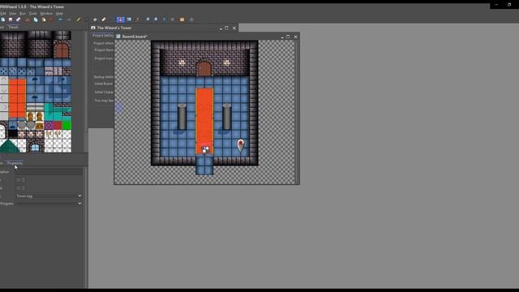The image size is (519, 292).
Task: Open the View menu
Action: click(13, 14)
